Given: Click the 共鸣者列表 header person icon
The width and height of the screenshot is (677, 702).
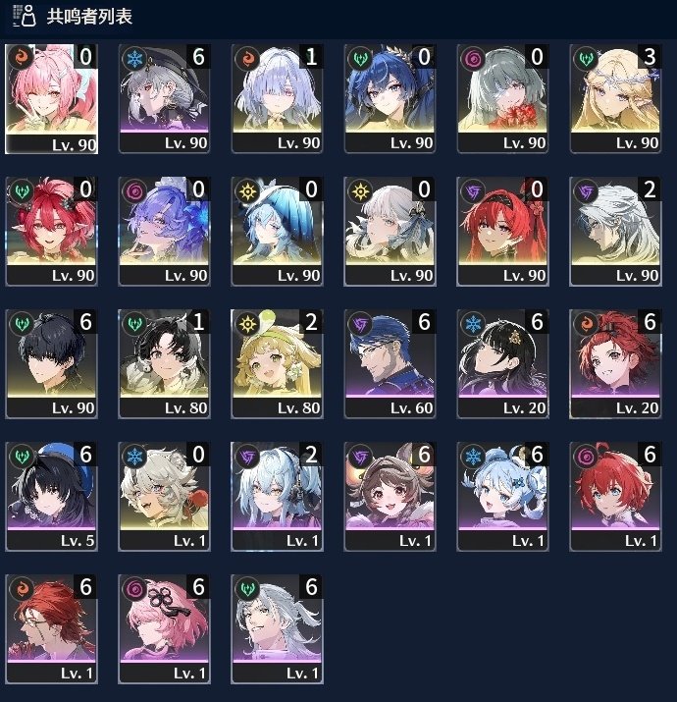Looking at the screenshot, I should [x=24, y=16].
